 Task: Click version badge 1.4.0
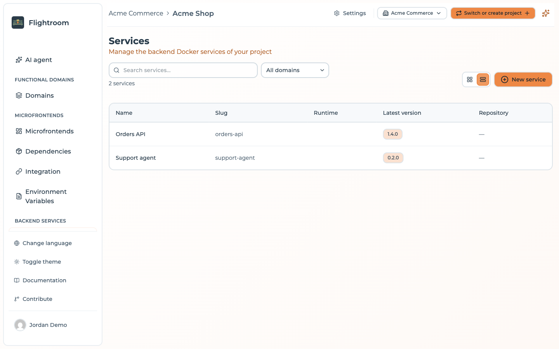[392, 134]
